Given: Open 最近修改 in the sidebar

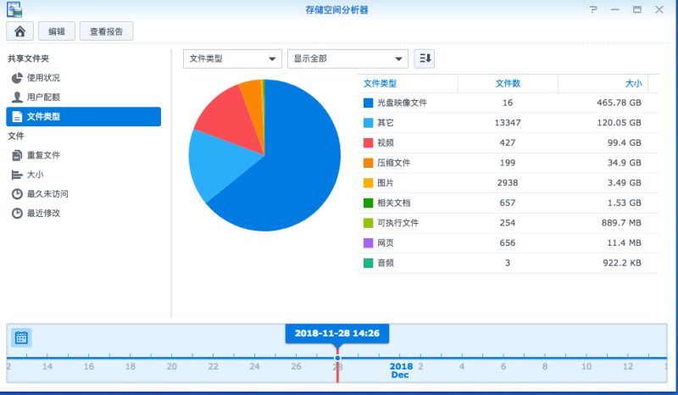Looking at the screenshot, I should point(83,213).
